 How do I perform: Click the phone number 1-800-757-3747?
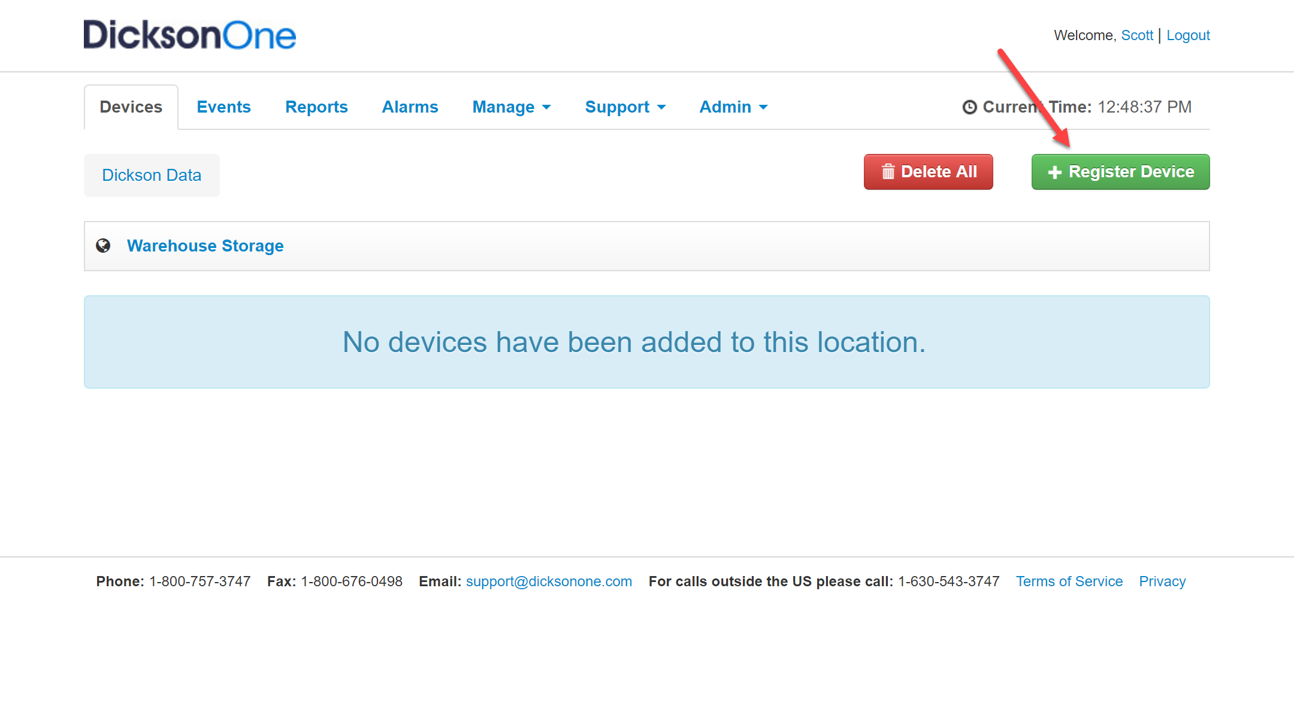tap(200, 581)
